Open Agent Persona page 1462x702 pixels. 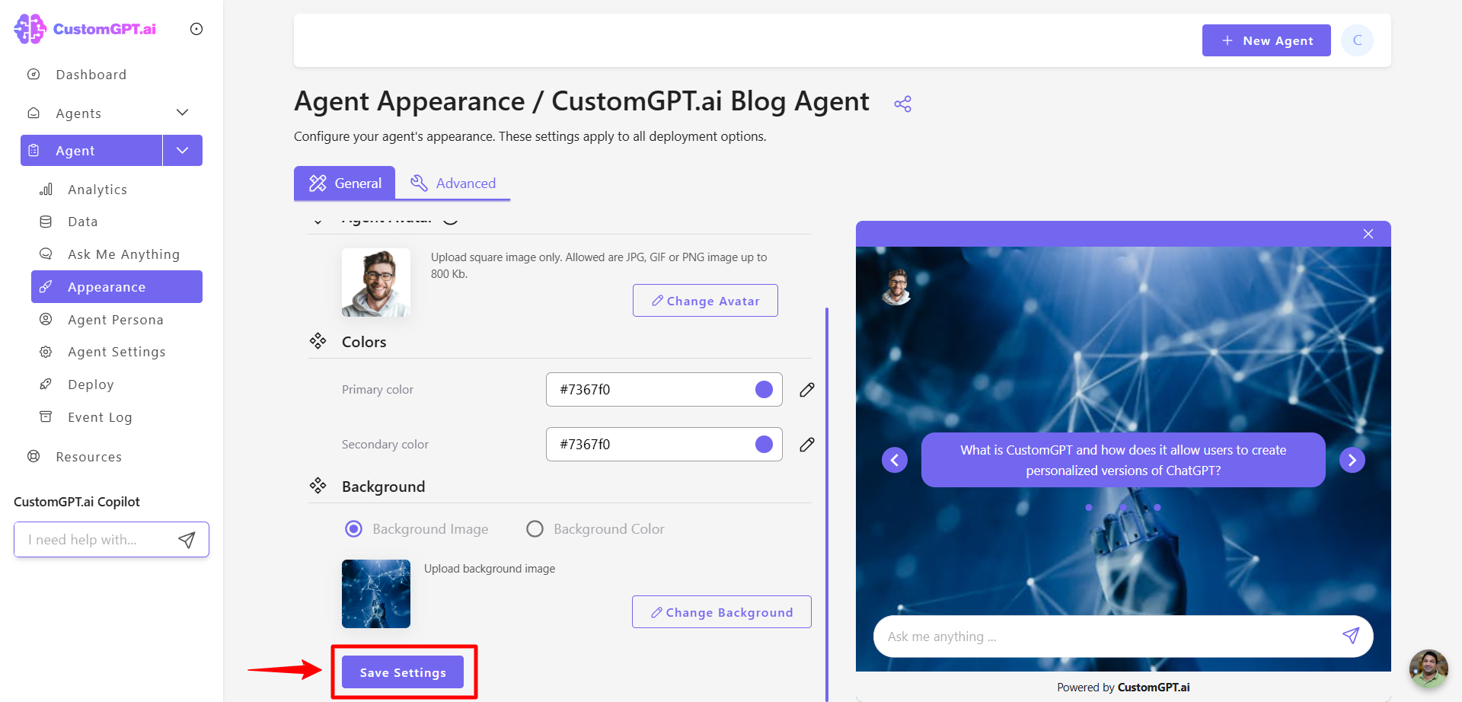coord(116,320)
